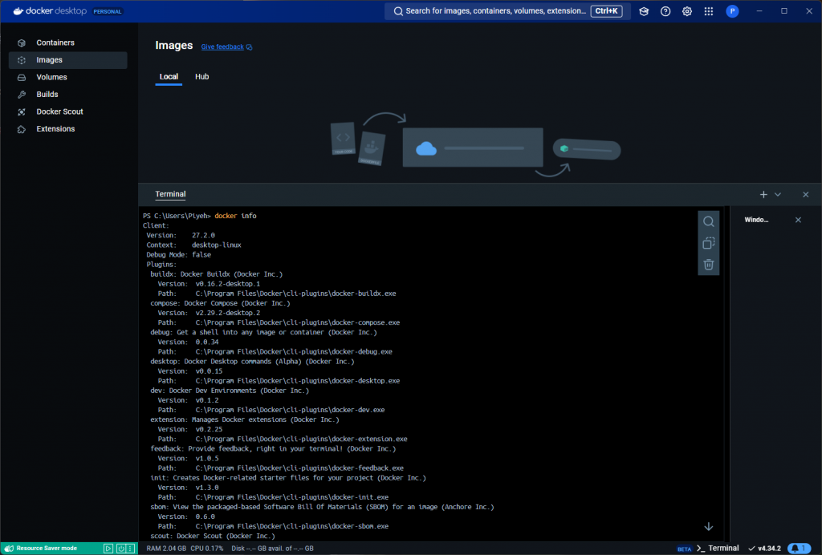Viewport: 822px width, 555px height.
Task: Click the docker-buildx.exe path line
Action: click(x=277, y=294)
